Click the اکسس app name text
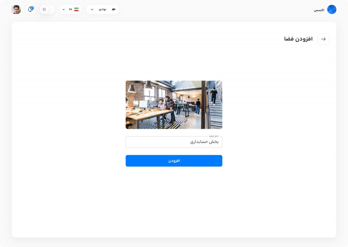 click(319, 10)
